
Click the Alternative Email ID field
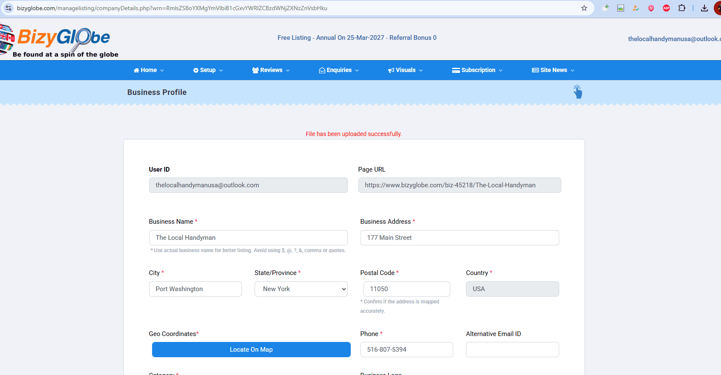[512, 350]
